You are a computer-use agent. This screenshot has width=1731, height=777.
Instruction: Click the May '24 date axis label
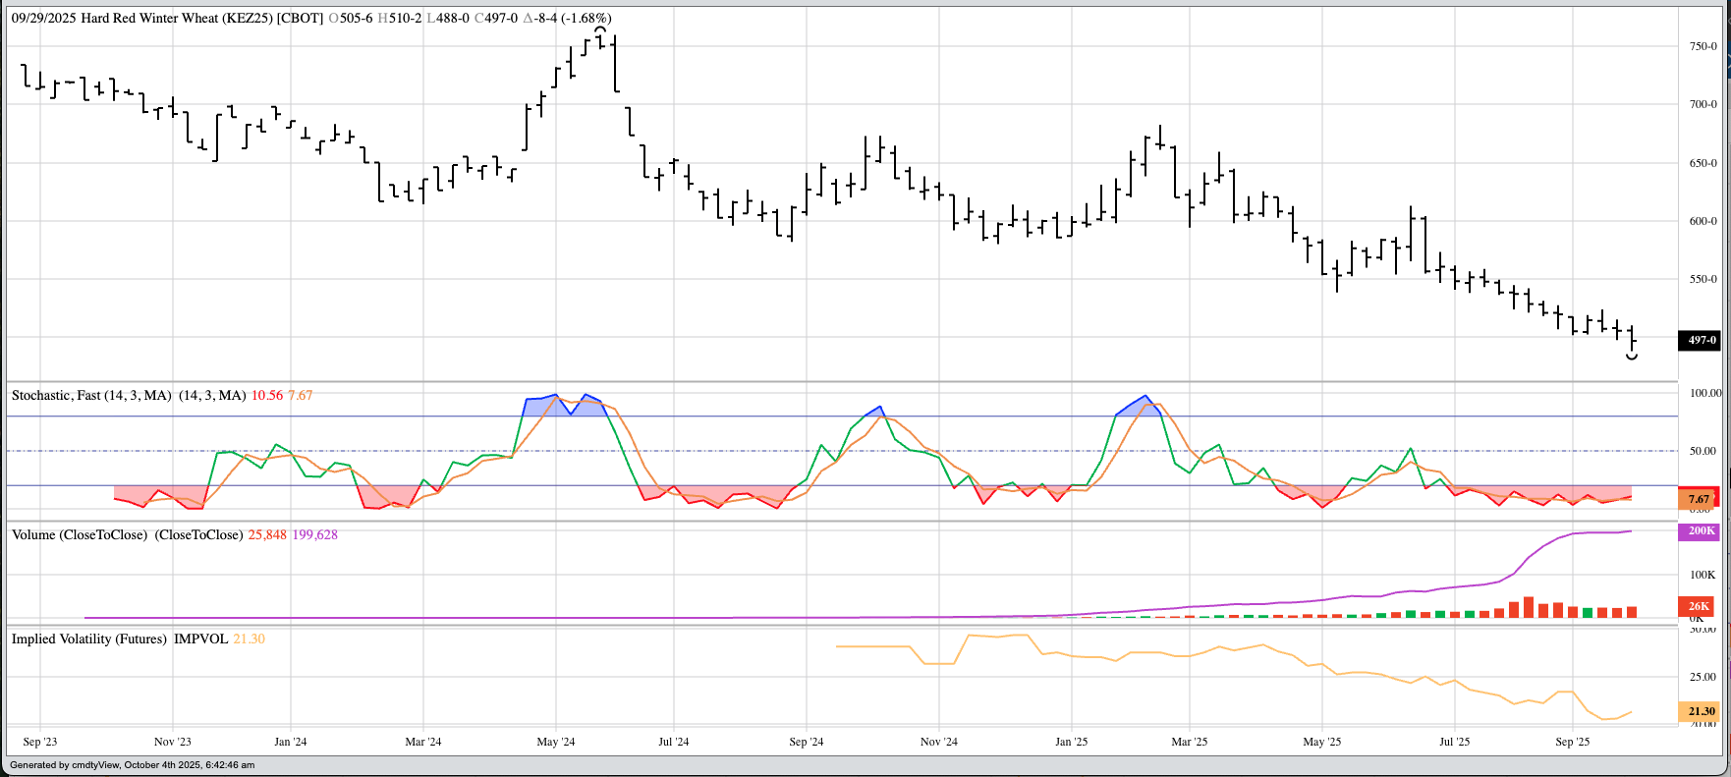[x=555, y=742]
